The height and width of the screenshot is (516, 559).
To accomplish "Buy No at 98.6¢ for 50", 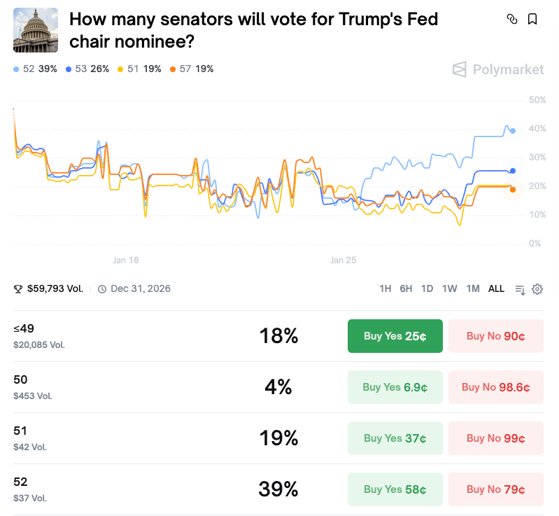I will click(495, 387).
